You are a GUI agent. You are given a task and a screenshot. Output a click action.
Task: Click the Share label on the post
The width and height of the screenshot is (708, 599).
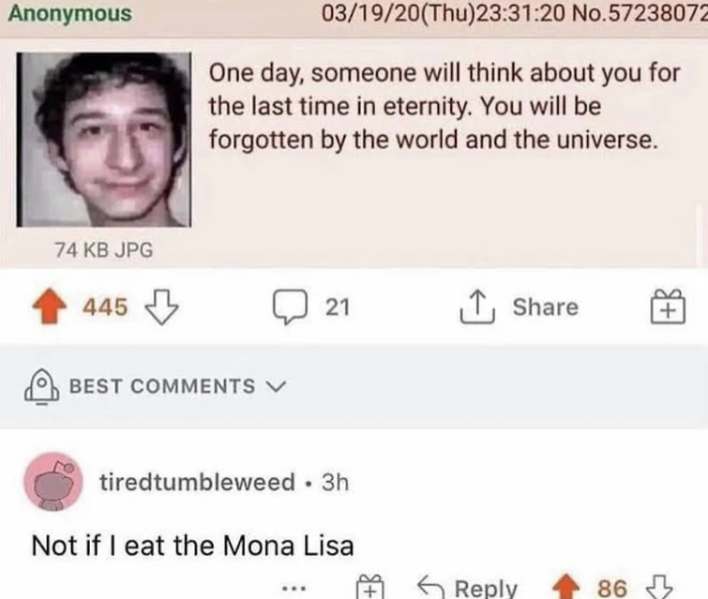pos(545,307)
